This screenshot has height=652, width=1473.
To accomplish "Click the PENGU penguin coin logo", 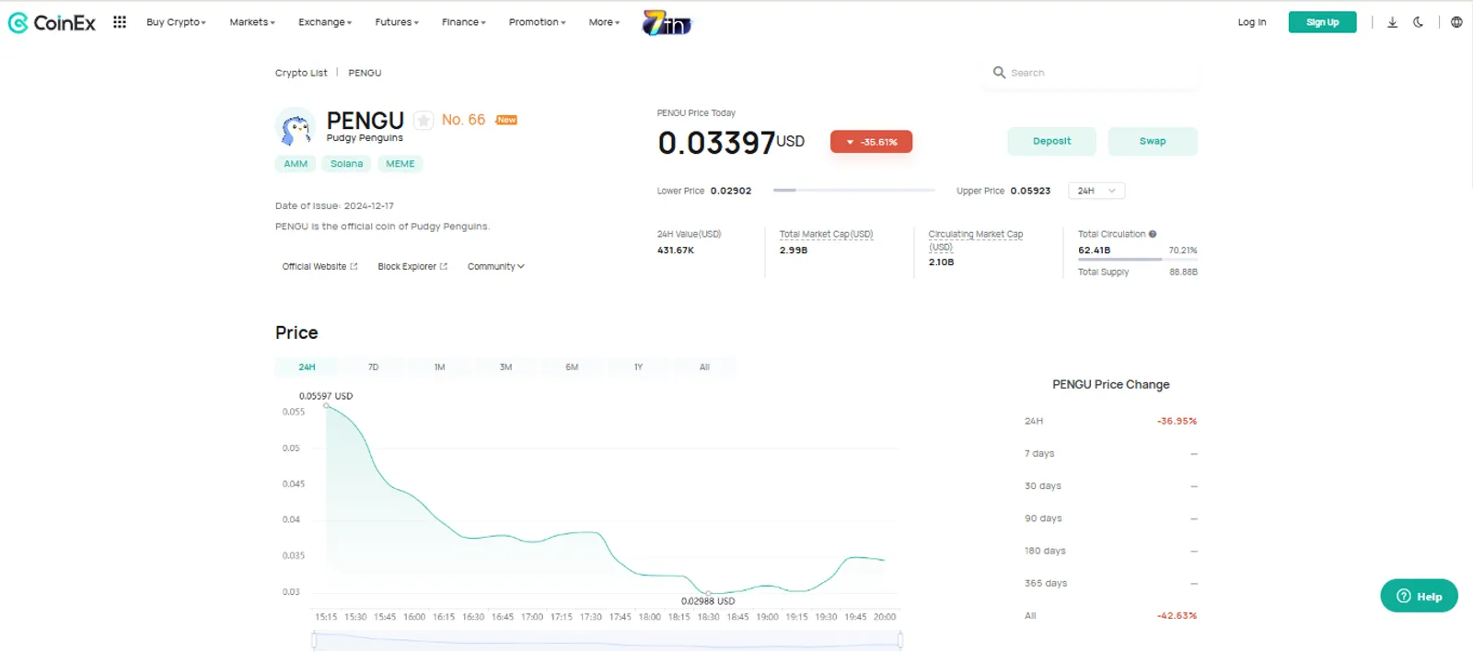I will 296,127.
